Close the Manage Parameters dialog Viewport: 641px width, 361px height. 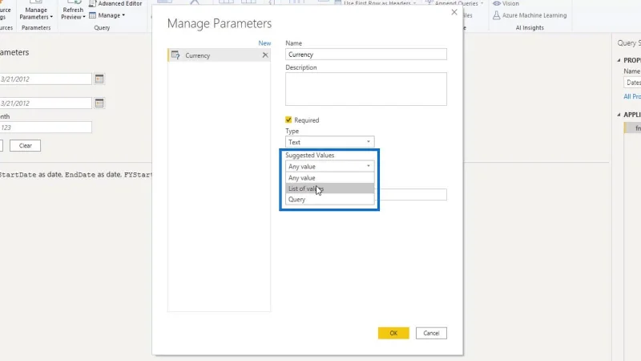pos(454,12)
